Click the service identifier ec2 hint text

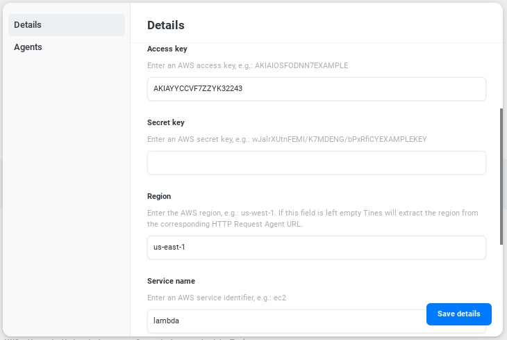(217, 298)
